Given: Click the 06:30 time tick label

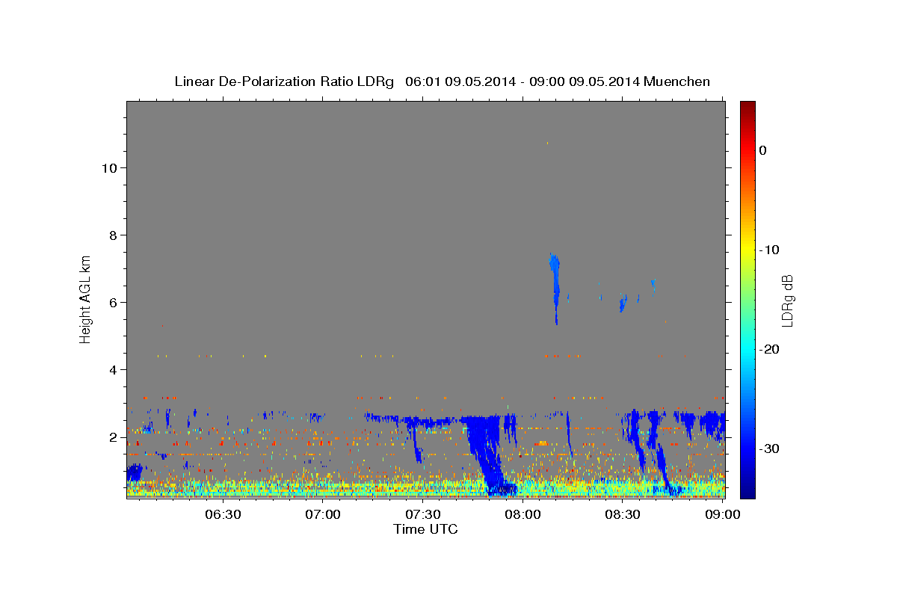Looking at the screenshot, I should pos(223,514).
